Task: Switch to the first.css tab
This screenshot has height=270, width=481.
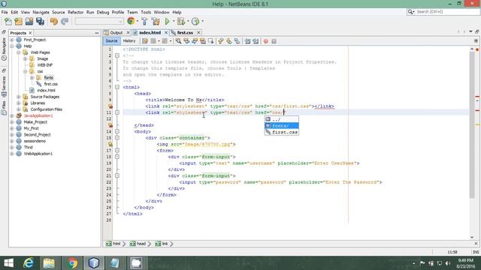Action: (x=185, y=32)
